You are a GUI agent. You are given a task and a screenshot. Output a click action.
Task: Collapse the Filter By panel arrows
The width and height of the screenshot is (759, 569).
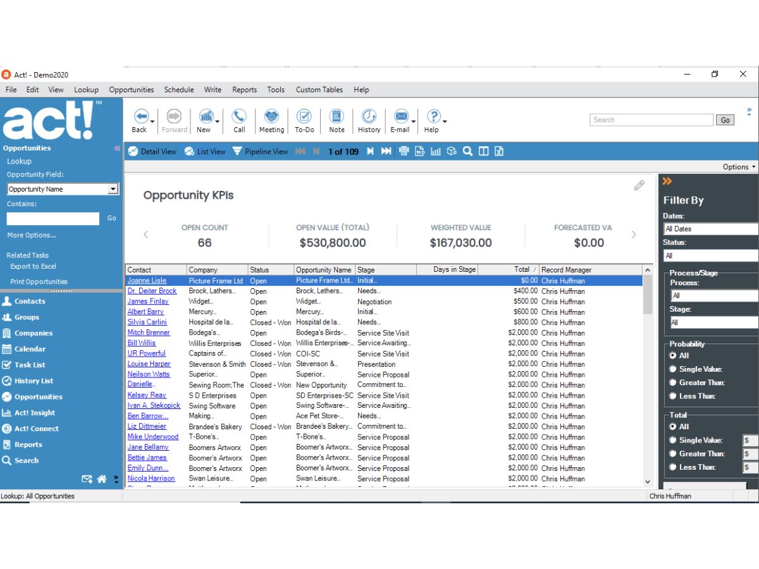pyautogui.click(x=667, y=181)
